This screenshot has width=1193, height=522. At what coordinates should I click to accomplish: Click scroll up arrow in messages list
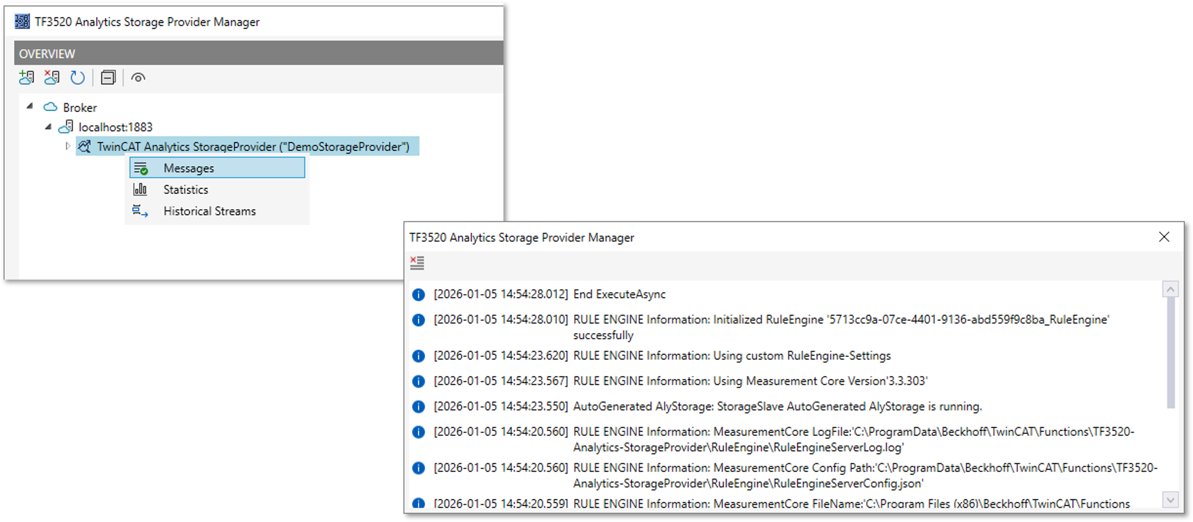pyautogui.click(x=1171, y=289)
